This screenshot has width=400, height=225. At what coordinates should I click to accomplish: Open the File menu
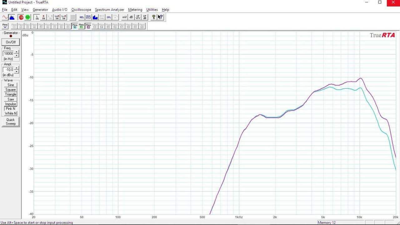[5, 10]
